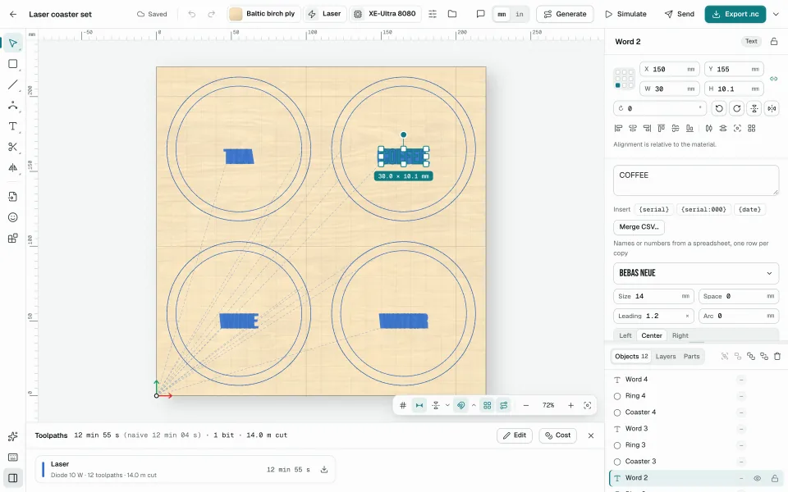788x492 pixels.
Task: Click the Simulate button
Action: [625, 14]
